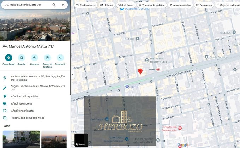Click the Enviar al teléfono icon
Viewport: 240px width, 148px height.
coord(47,58)
